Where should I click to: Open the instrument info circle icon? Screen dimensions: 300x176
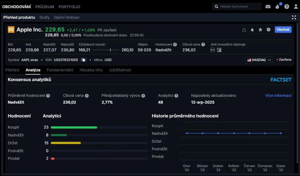(x=269, y=30)
